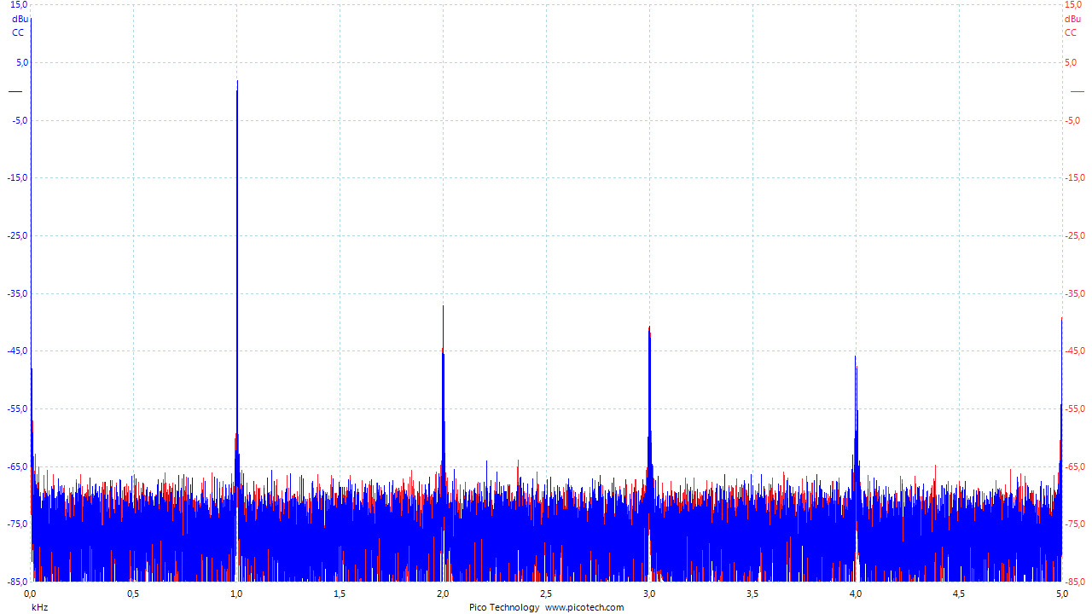Click the blue -85,0 axis value
Image resolution: width=1092 pixels, height=614 pixels.
[x=17, y=582]
